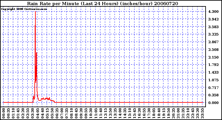Click the 4.300 rain rate peak
This screenshot has width=222, height=120.
(35, 12)
